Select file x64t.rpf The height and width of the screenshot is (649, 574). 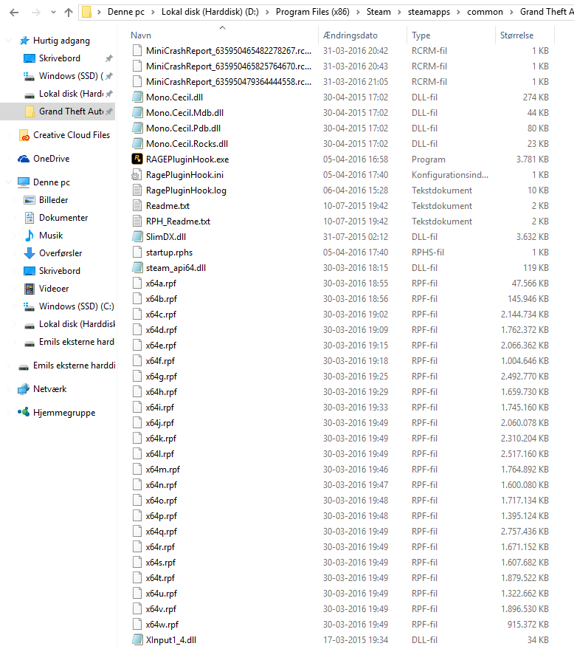click(160, 578)
